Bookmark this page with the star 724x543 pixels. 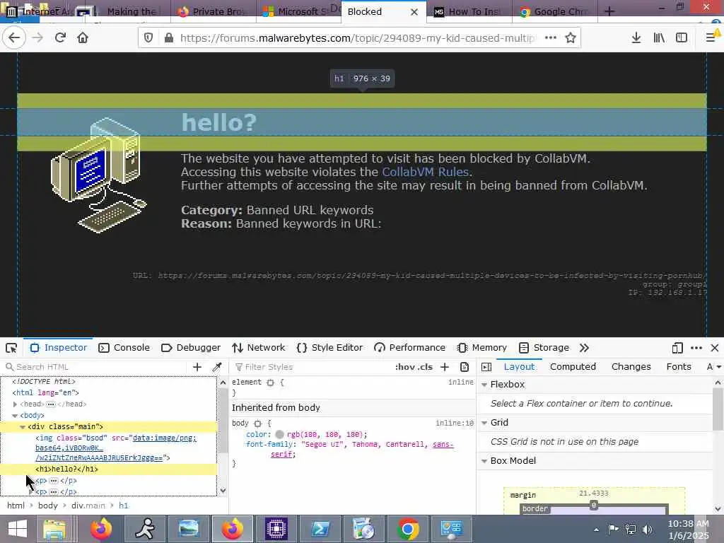(x=571, y=38)
